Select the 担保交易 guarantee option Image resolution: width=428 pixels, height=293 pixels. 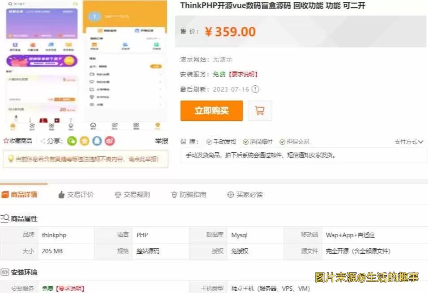coord(294,142)
